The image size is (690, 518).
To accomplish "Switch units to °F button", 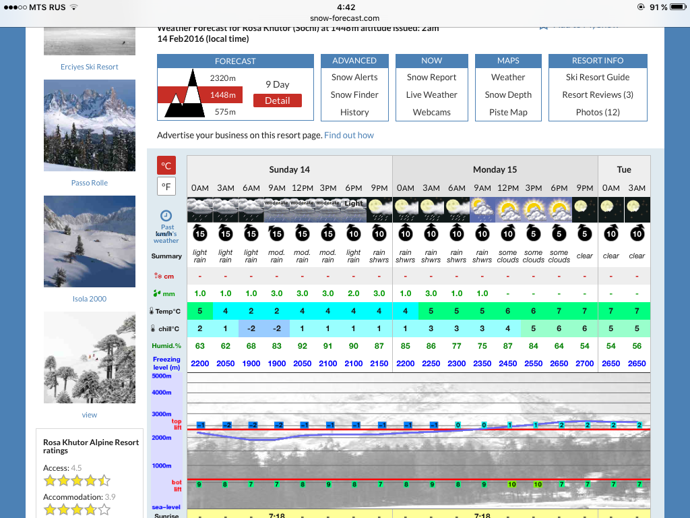I will pyautogui.click(x=166, y=186).
